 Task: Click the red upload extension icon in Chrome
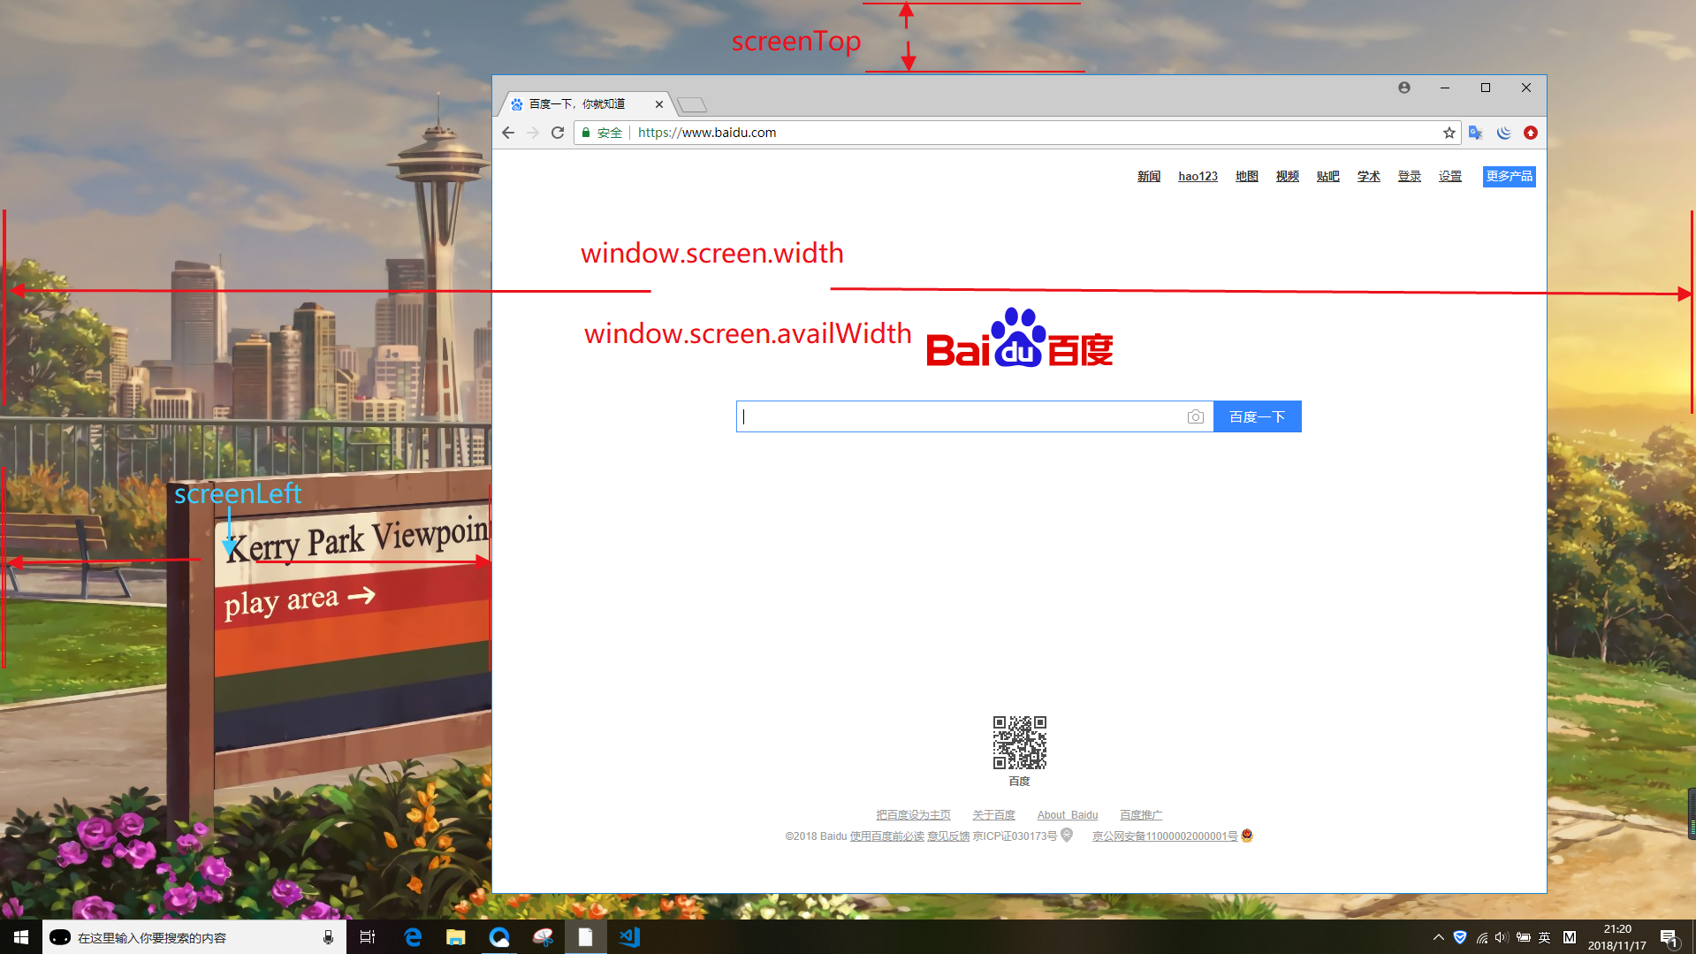click(1531, 133)
